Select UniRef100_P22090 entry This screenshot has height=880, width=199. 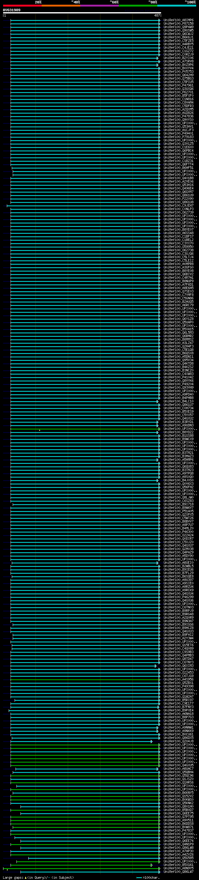(178, 199)
